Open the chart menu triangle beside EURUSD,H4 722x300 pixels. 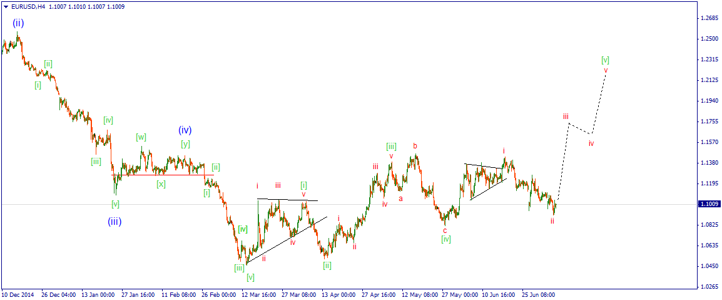[x=6, y=7]
